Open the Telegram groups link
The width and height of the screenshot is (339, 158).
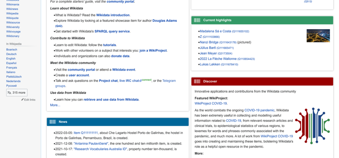click(x=169, y=81)
